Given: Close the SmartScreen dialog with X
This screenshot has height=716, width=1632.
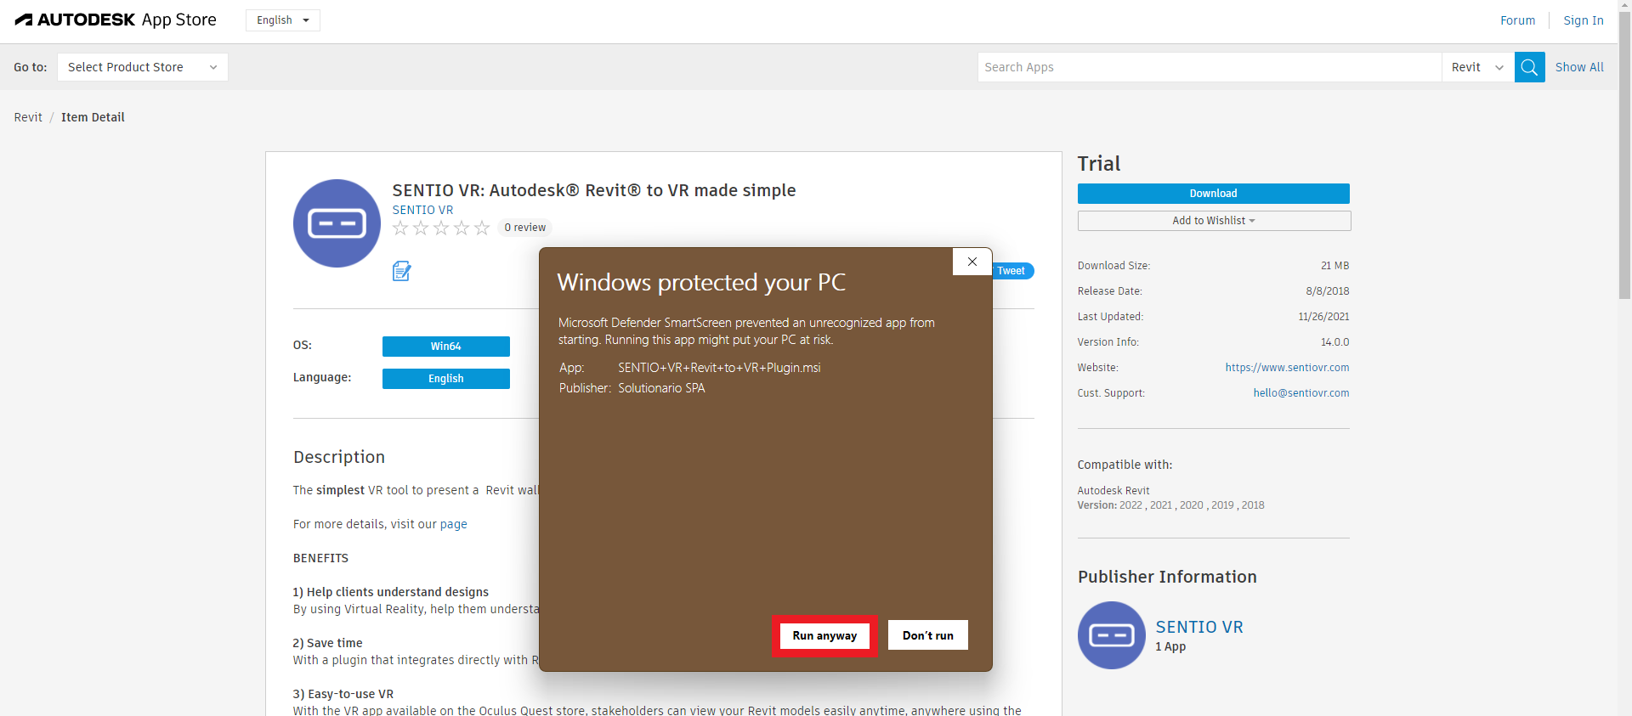Looking at the screenshot, I should point(972,262).
